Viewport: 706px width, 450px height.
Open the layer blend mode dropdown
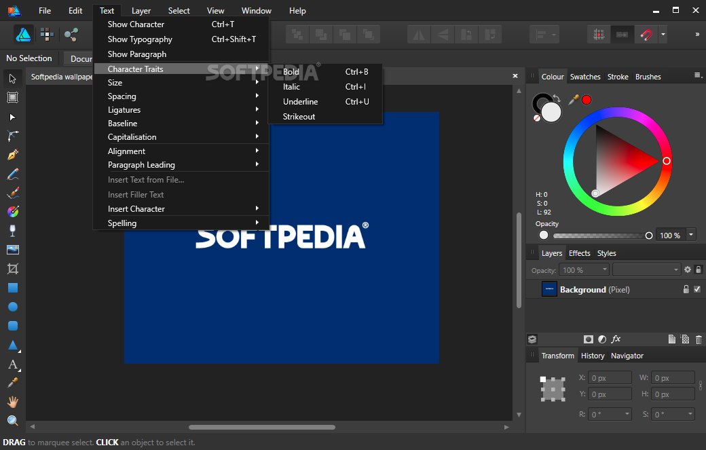(646, 270)
